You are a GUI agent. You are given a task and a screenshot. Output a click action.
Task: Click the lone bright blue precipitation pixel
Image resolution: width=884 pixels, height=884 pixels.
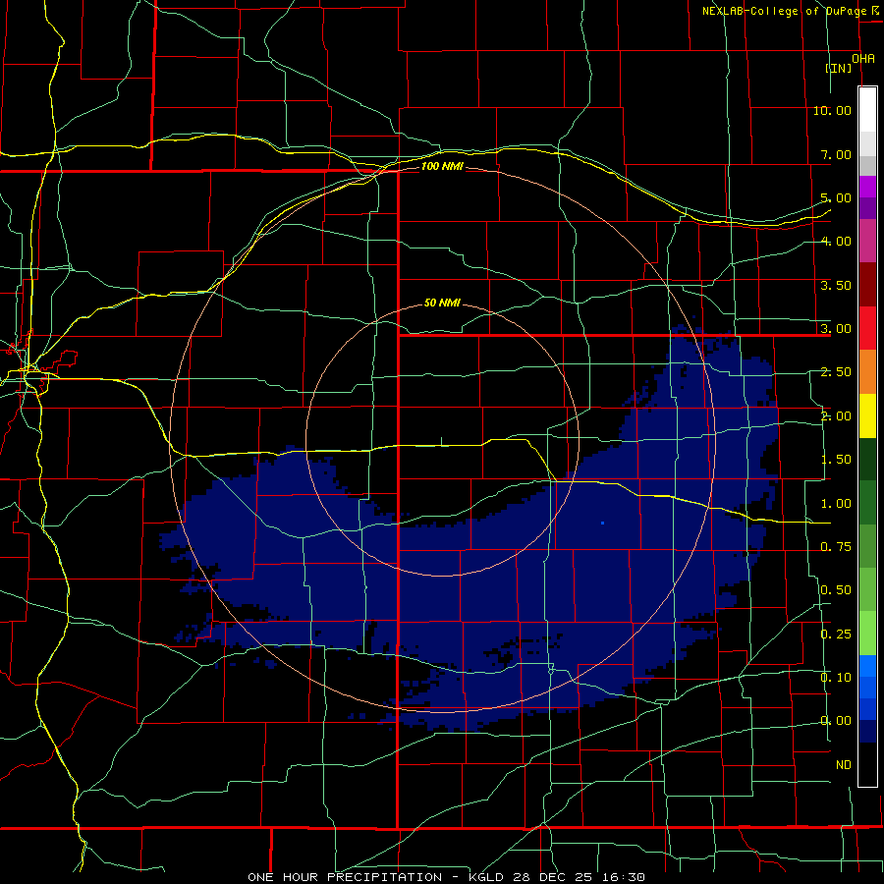click(603, 524)
